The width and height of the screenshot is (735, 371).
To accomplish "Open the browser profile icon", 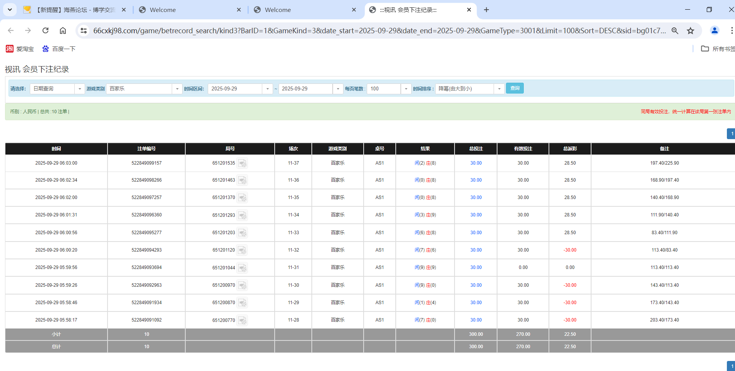I will pos(714,31).
